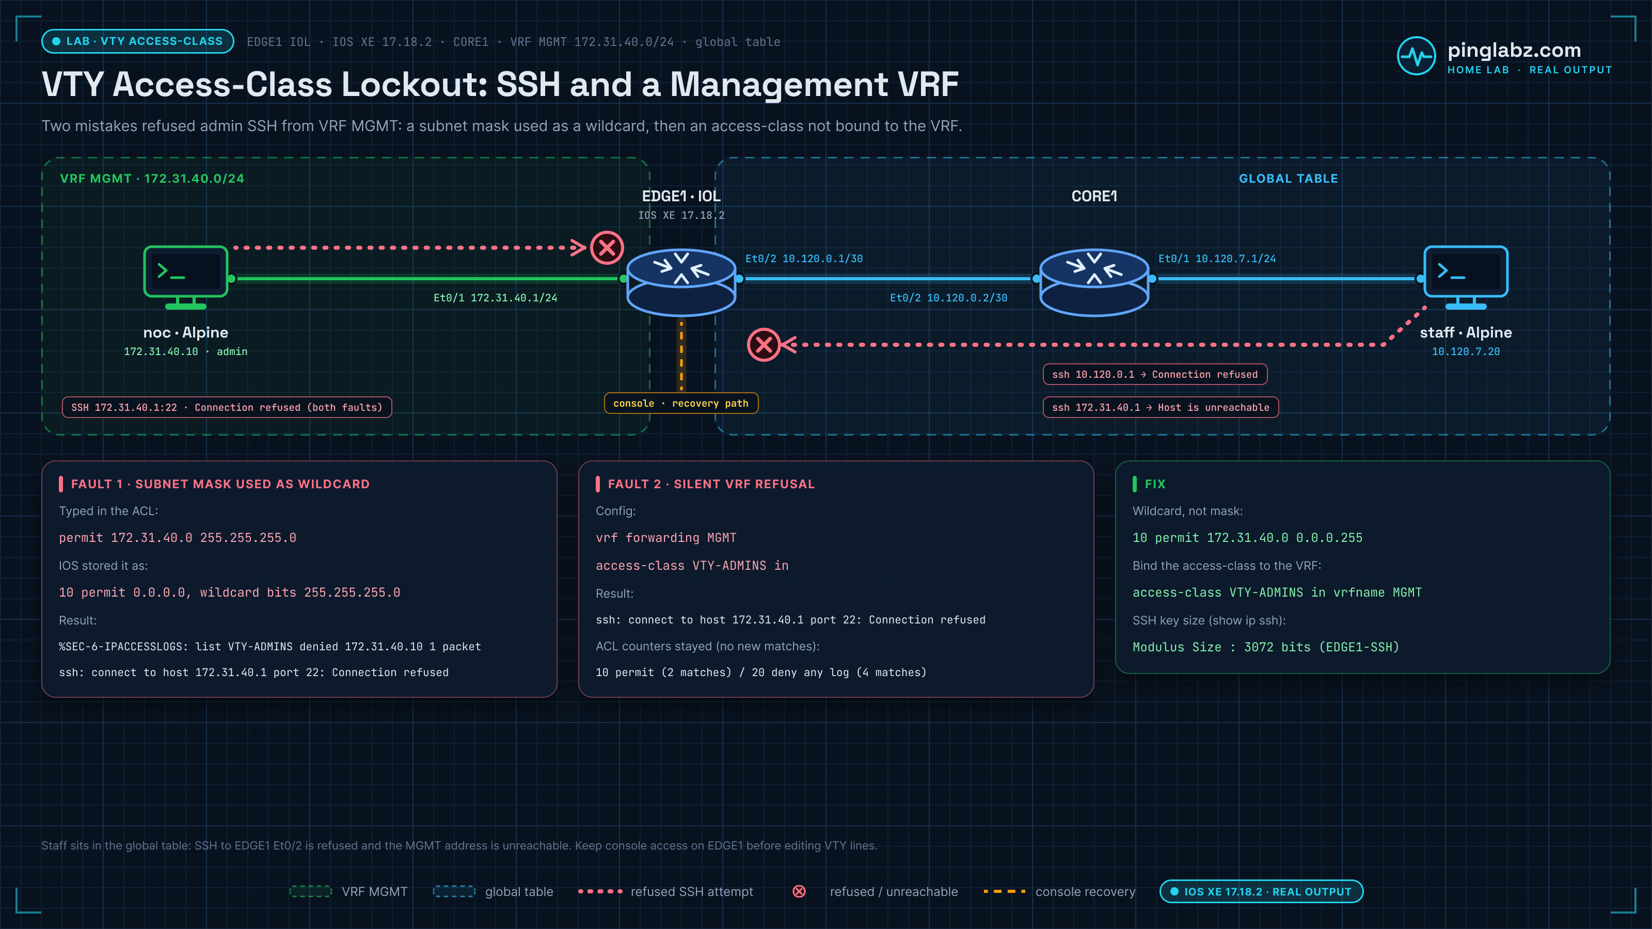Click 'access-class VTY-ADMINS in' in Fault 2
Screen dimensions: 1652x929
tap(692, 566)
